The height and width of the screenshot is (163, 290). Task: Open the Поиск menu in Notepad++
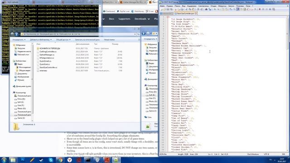tap(177, 6)
